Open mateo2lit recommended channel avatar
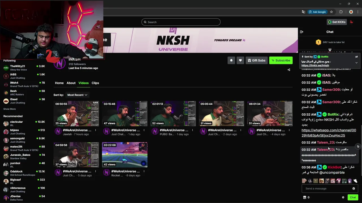 coord(6,148)
